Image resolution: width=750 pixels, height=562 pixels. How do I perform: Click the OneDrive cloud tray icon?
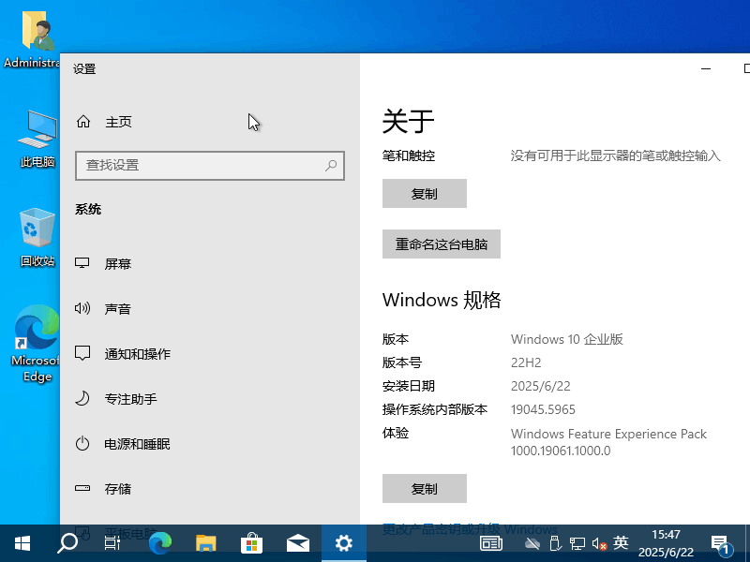pos(532,543)
